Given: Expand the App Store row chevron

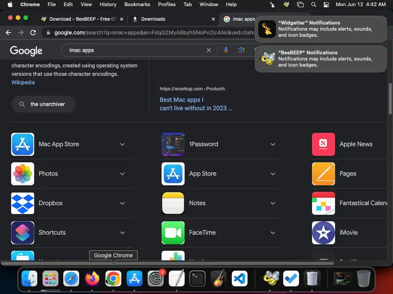Looking at the screenshot, I should coord(273,174).
